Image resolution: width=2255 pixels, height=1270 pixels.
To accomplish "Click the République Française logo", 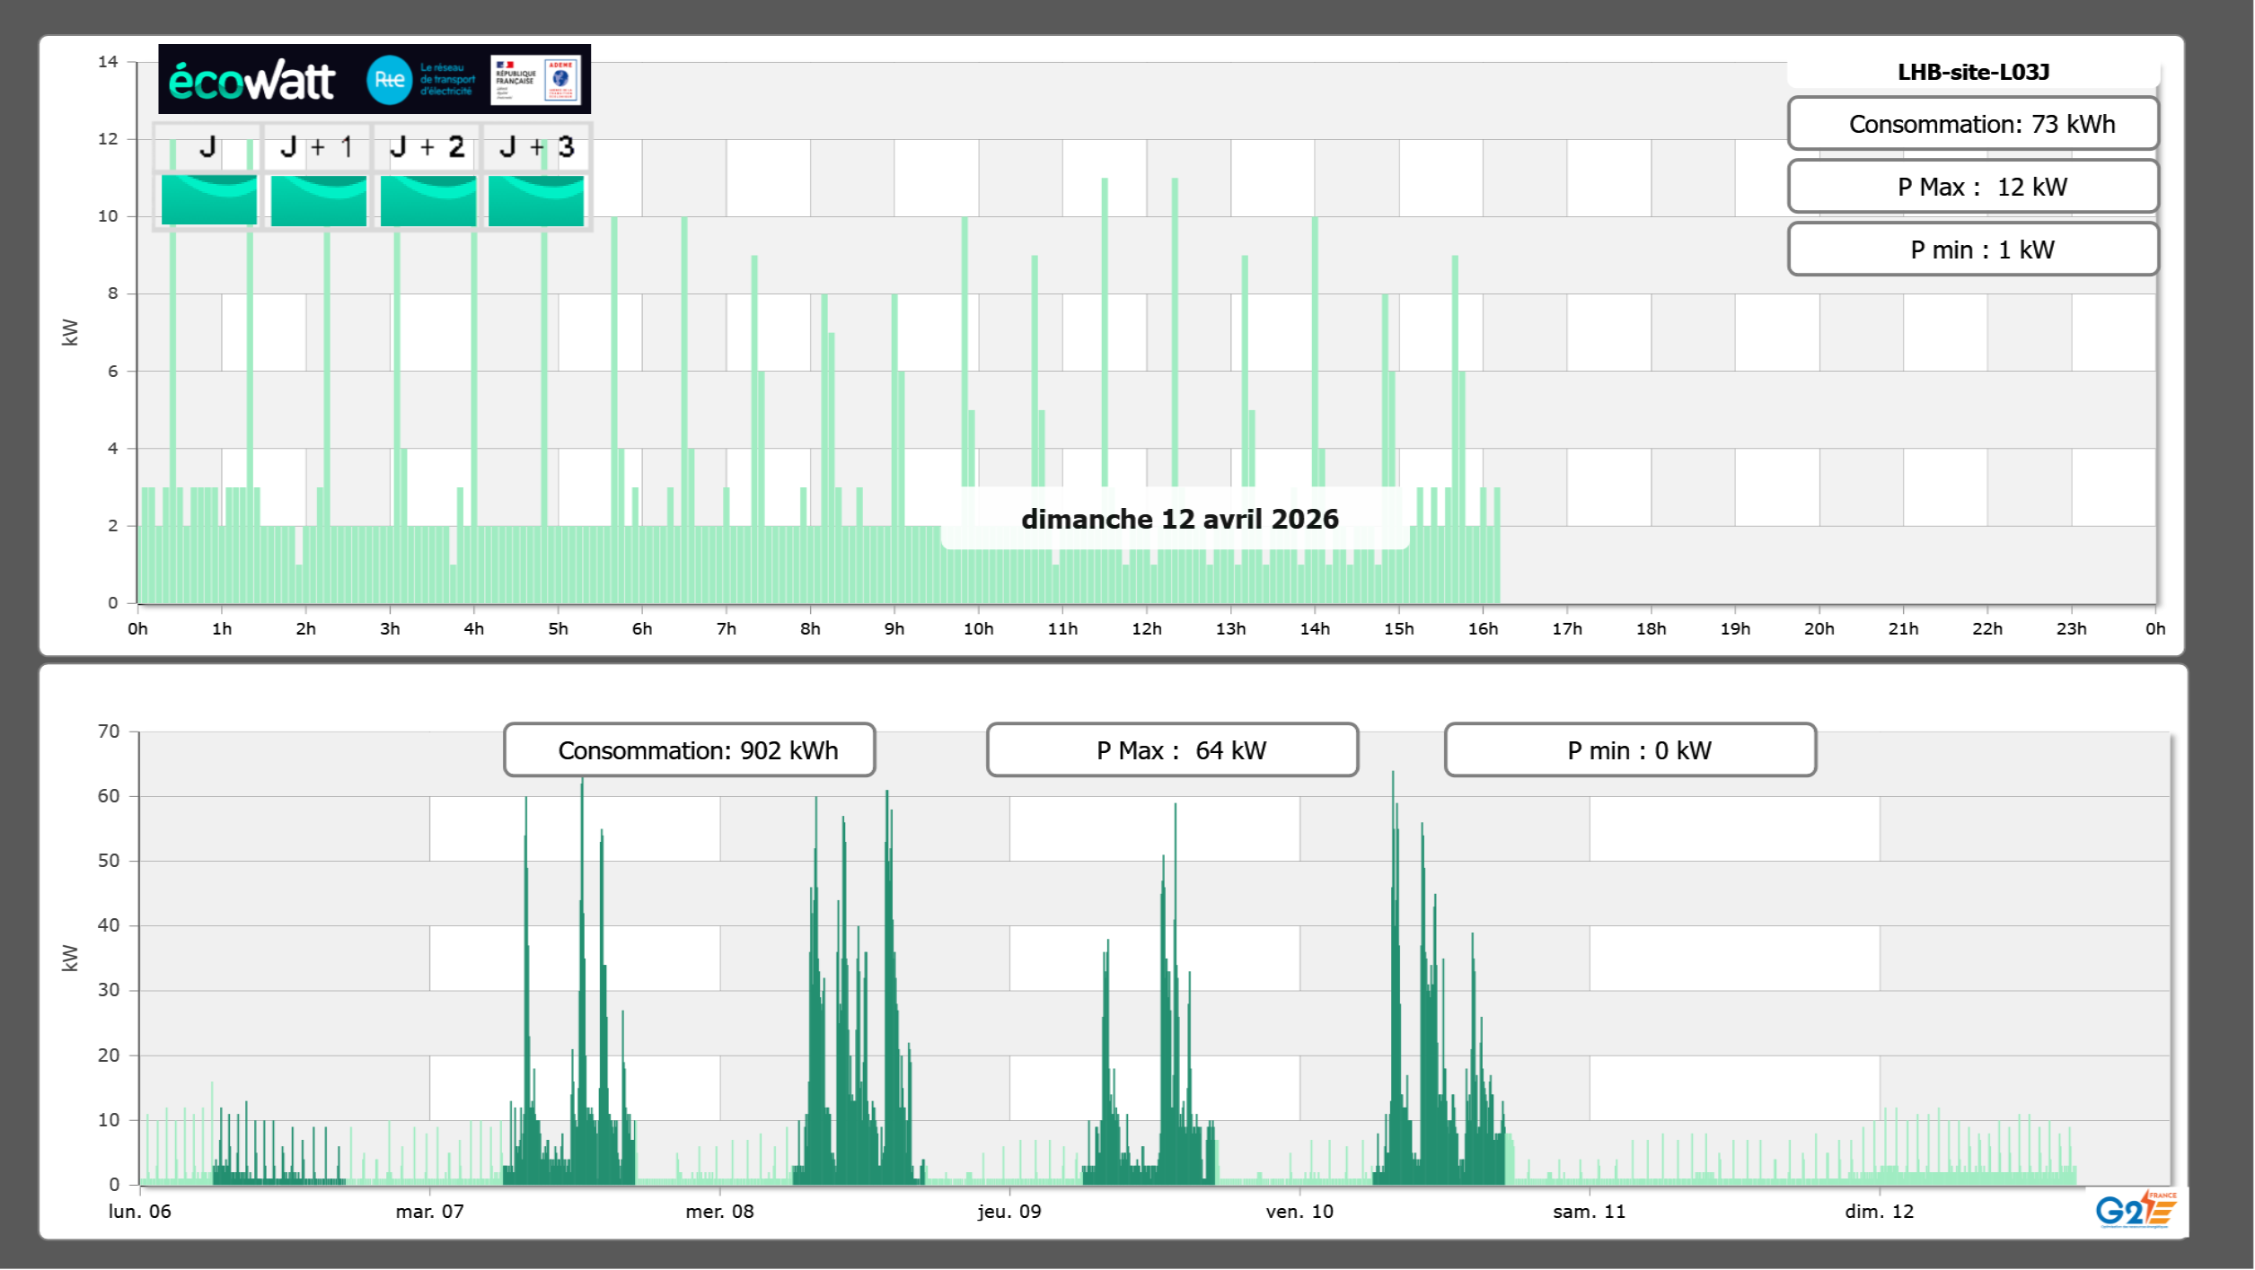I will [515, 80].
